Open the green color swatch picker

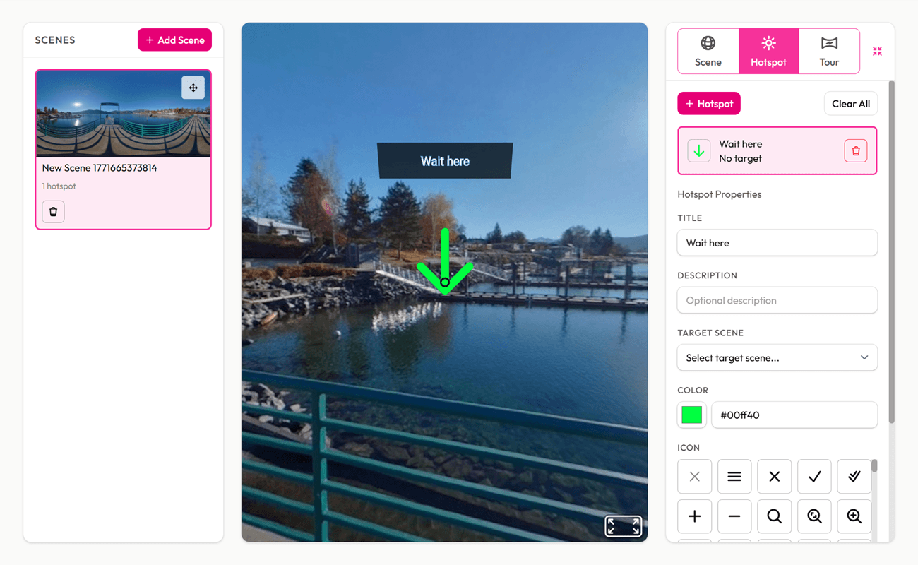tap(691, 415)
